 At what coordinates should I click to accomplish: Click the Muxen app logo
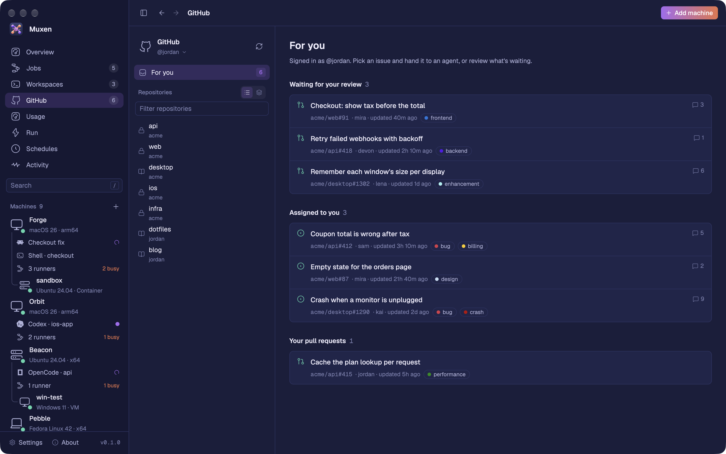pos(16,29)
